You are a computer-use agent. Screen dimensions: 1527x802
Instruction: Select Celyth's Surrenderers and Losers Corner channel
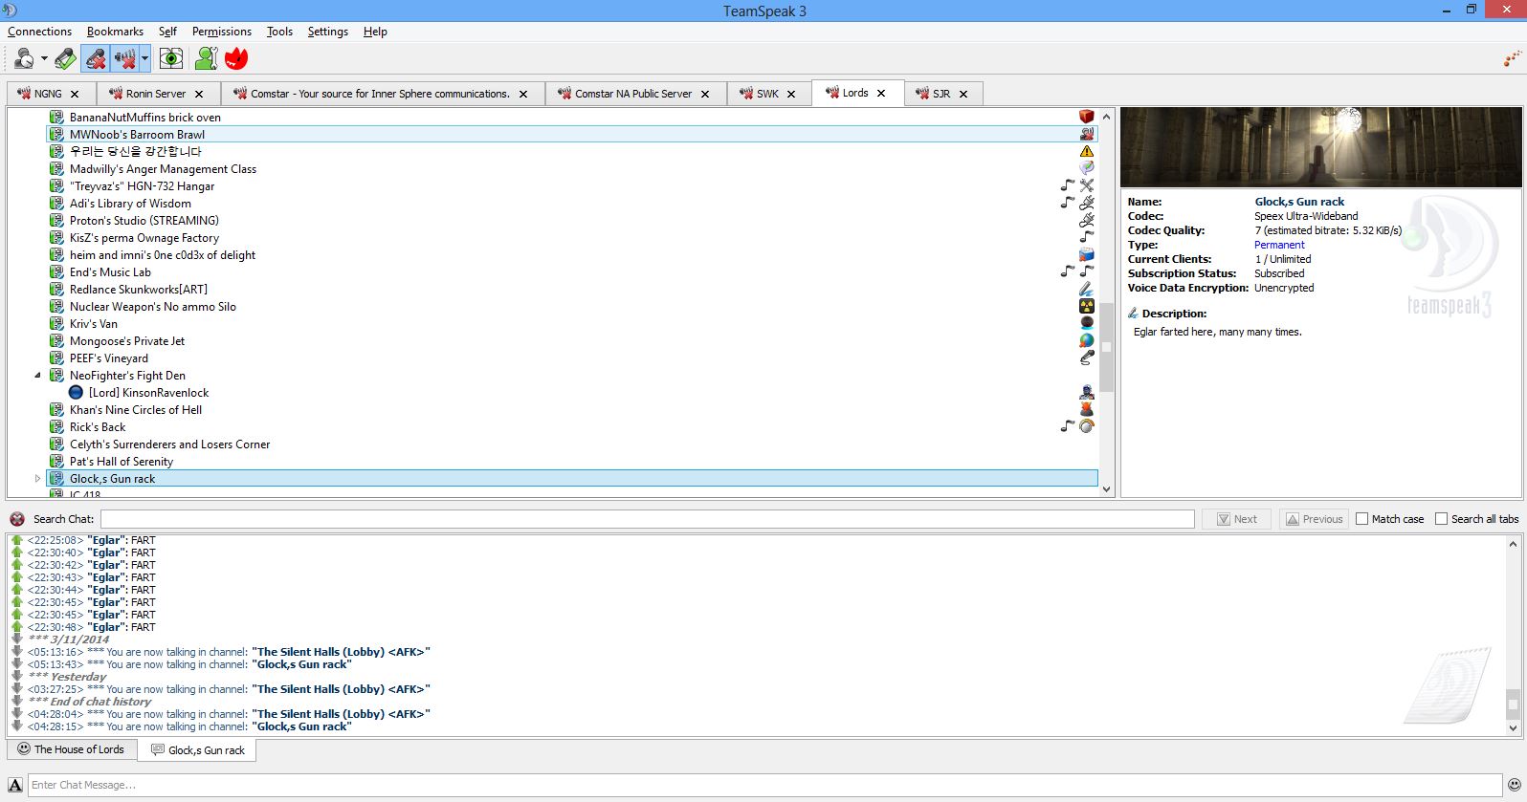pyautogui.click(x=169, y=444)
